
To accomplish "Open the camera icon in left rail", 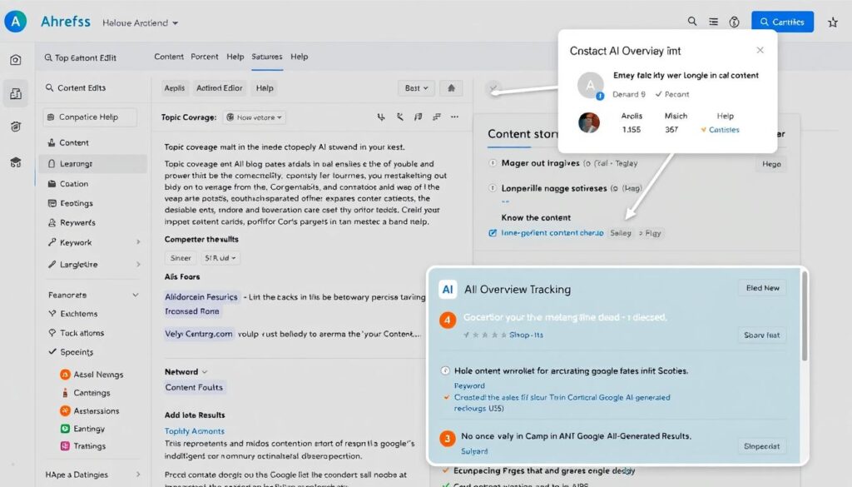I will [x=16, y=60].
